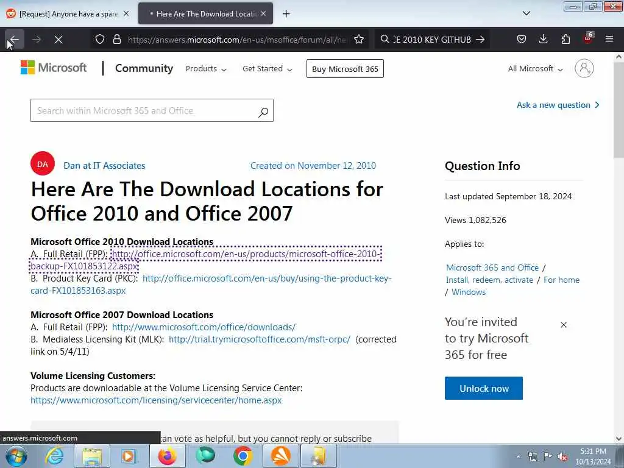Click the forward navigation arrow
Image resolution: width=624 pixels, height=468 pixels.
pos(37,40)
